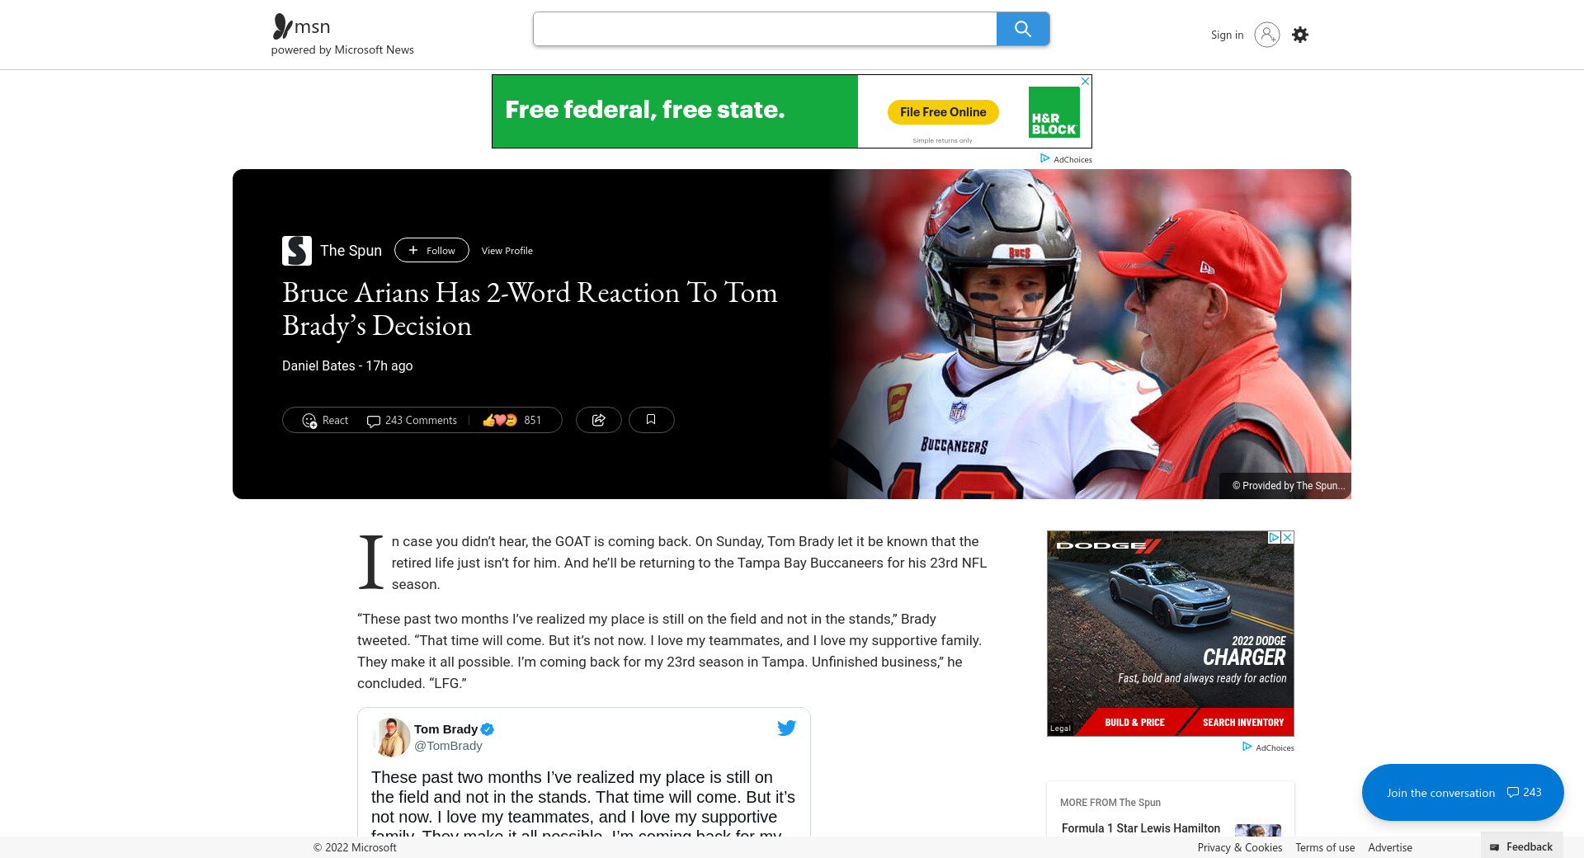
Task: Click Sign in link
Action: [1227, 35]
